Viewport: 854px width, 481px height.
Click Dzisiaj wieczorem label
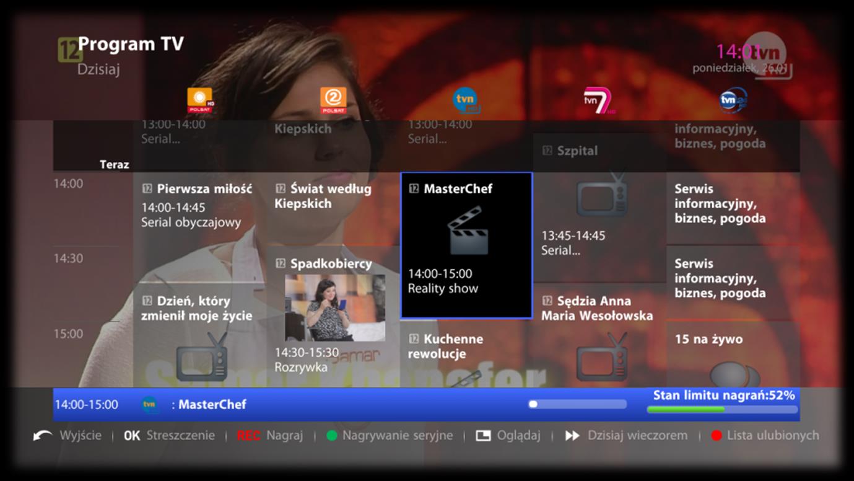[637, 436]
